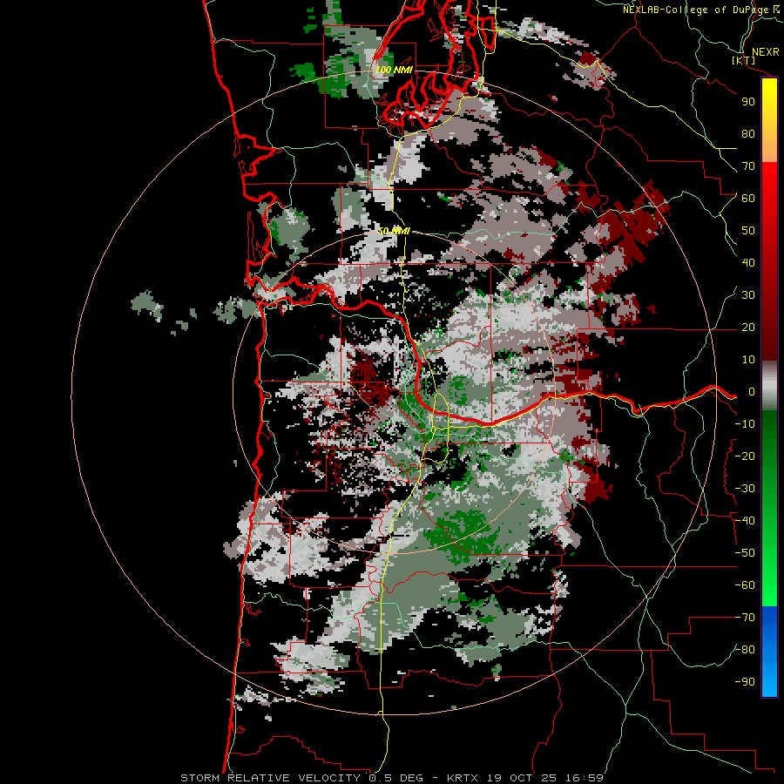Screen dimensions: 784x784
Task: Click the 90 value on the velocity scale
Action: point(748,102)
